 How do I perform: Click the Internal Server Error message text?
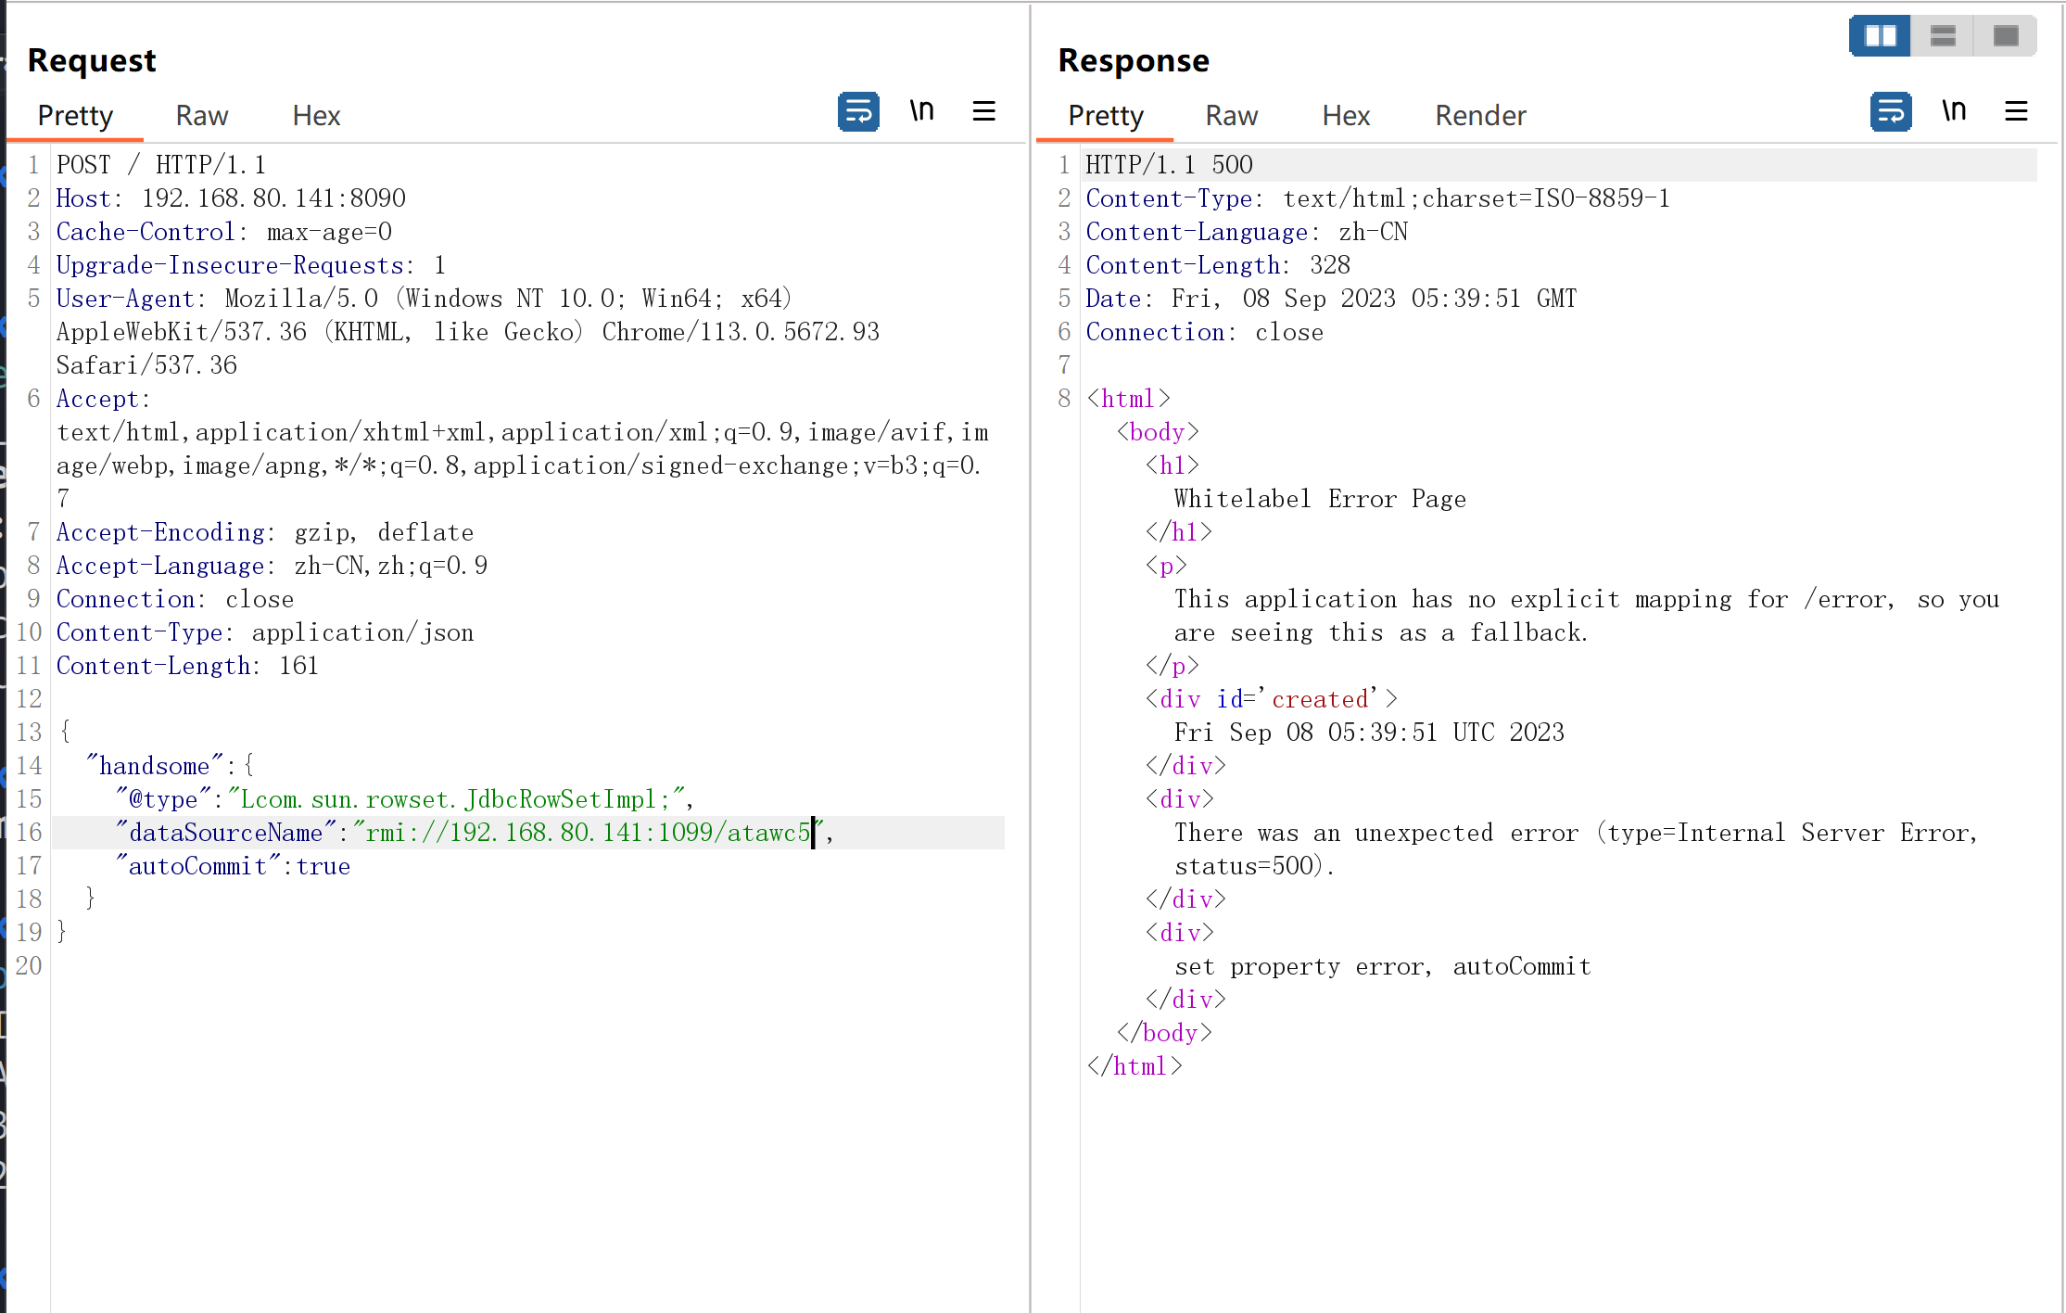click(1577, 849)
